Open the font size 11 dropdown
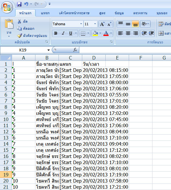 pos(95,24)
